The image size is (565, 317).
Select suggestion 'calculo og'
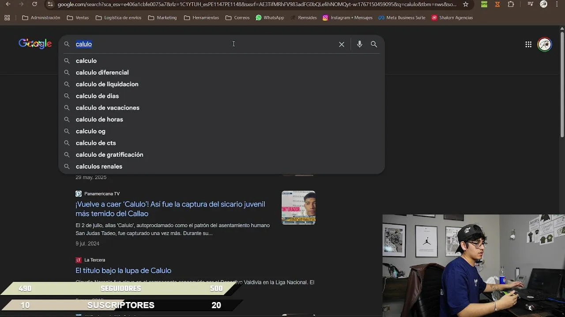tap(221, 131)
